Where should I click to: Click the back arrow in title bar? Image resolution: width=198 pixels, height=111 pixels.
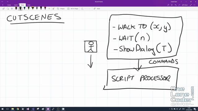(x=2, y=2)
